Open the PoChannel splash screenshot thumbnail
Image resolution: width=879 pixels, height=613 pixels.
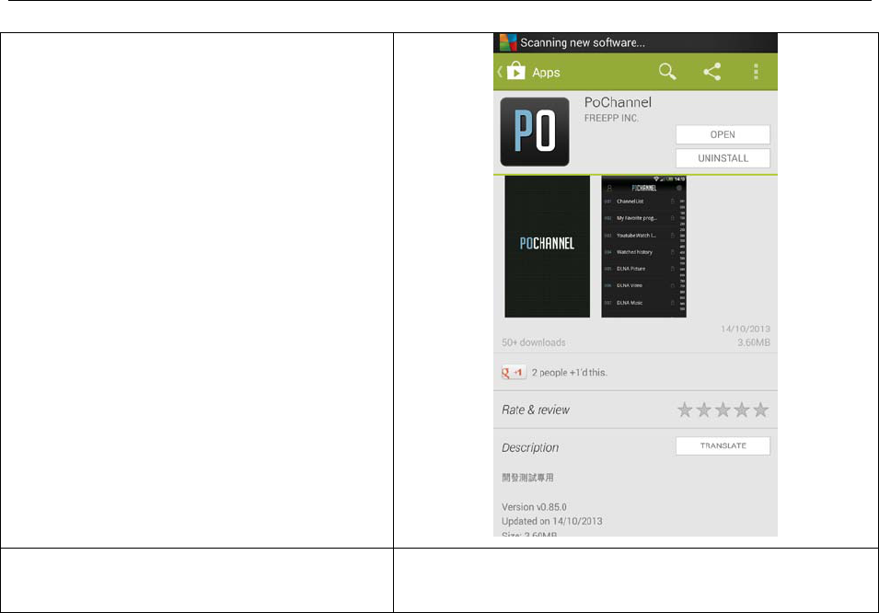(x=547, y=246)
